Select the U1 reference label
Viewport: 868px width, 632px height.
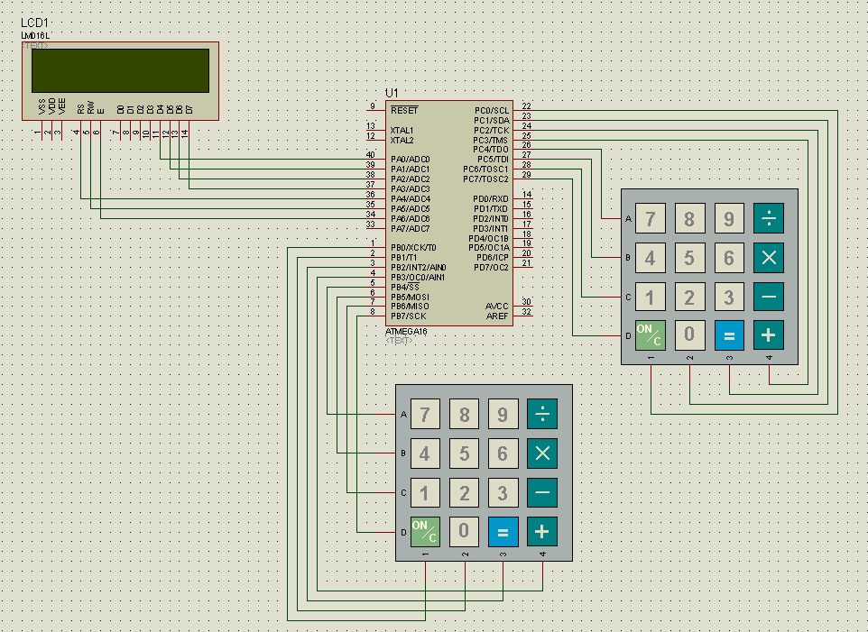pyautogui.click(x=392, y=93)
